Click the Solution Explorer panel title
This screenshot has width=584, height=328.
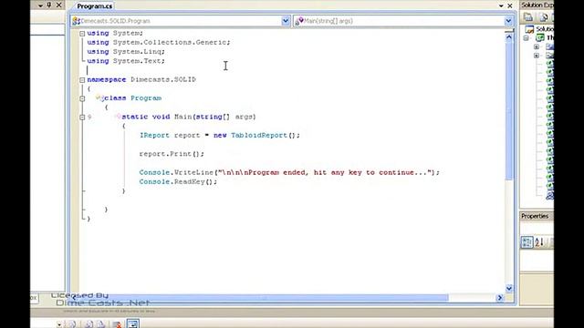[537, 5]
